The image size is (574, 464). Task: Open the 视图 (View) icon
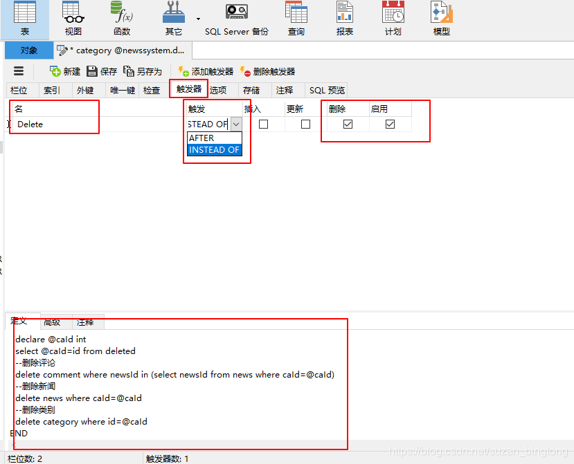pos(73,19)
